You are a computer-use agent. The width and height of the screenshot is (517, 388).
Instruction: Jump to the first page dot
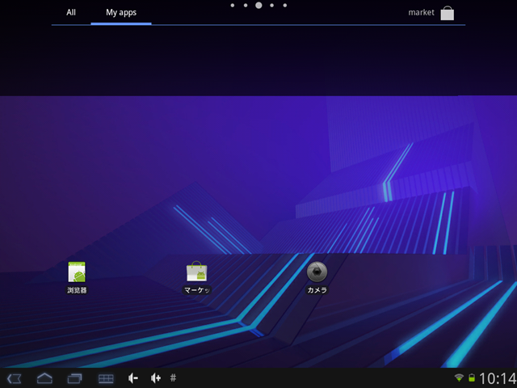233,6
